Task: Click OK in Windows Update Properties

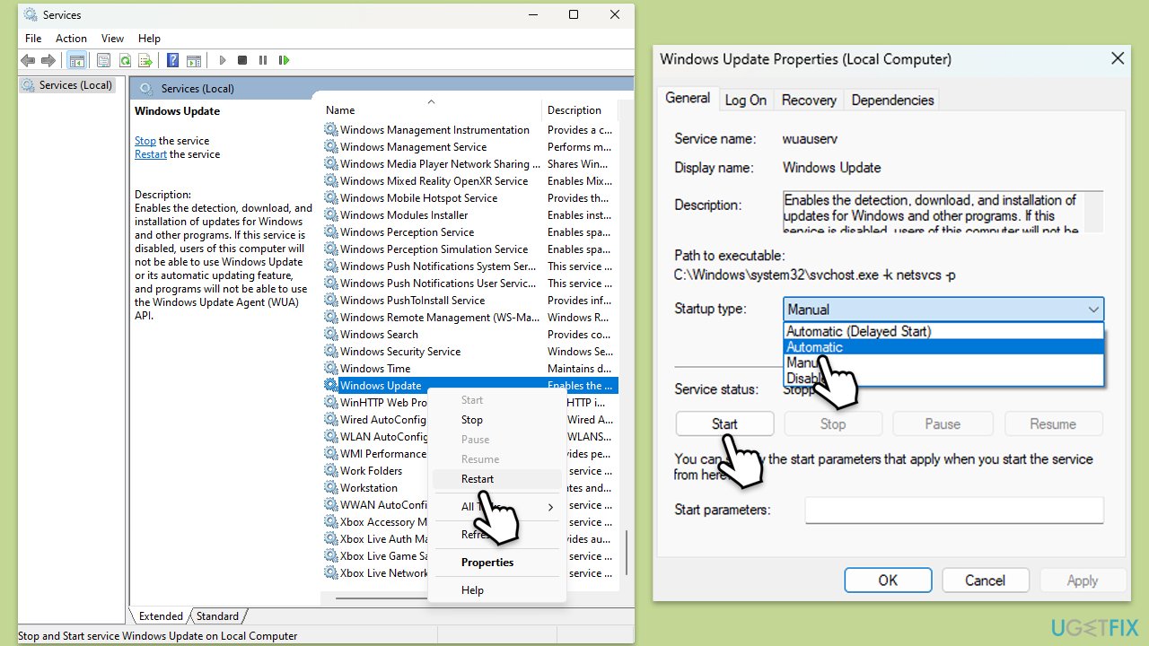Action: coord(888,581)
